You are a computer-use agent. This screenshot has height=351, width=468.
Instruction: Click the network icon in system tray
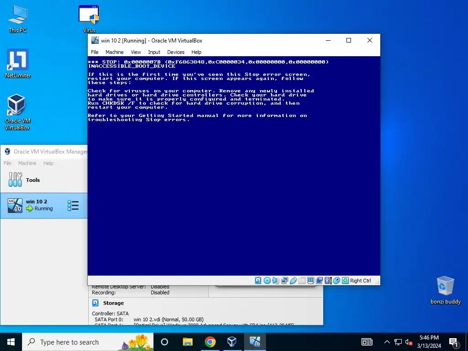point(398,342)
